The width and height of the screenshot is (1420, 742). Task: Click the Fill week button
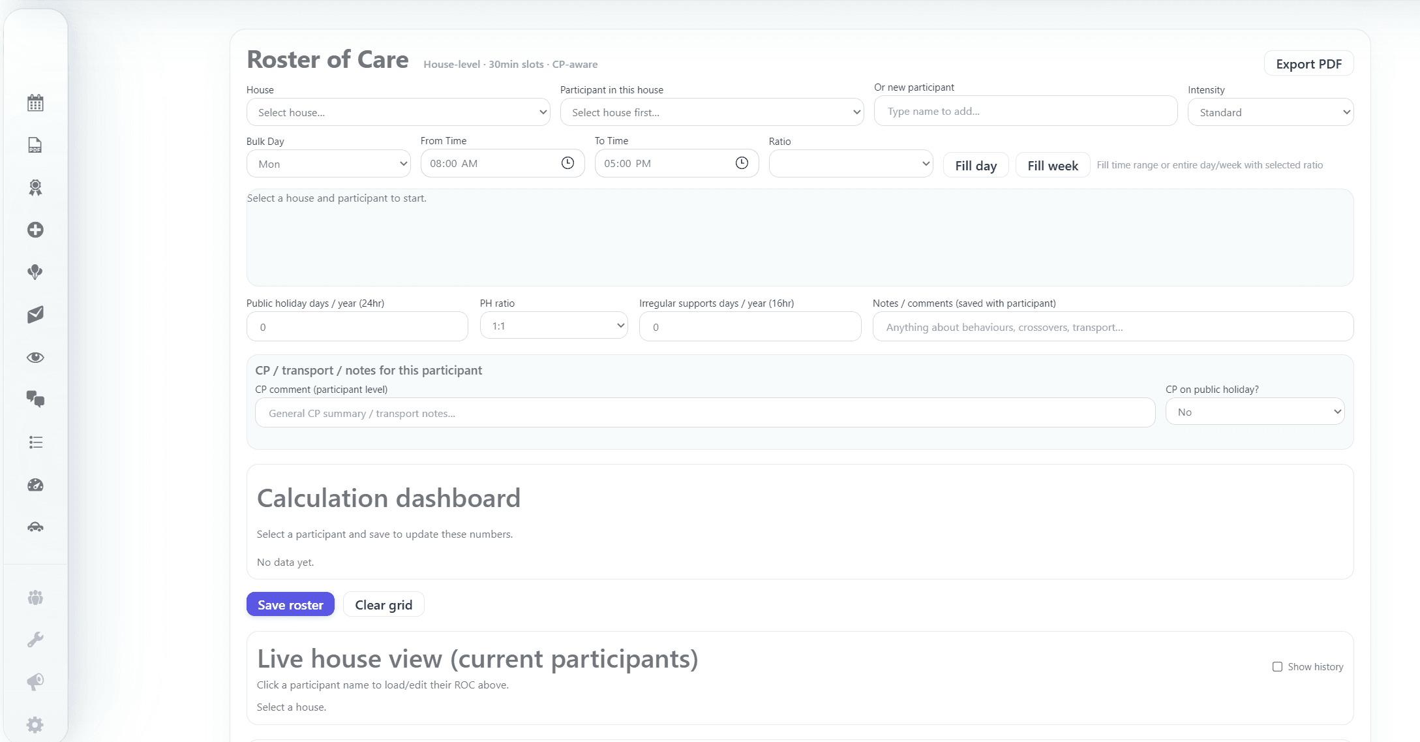coord(1053,166)
